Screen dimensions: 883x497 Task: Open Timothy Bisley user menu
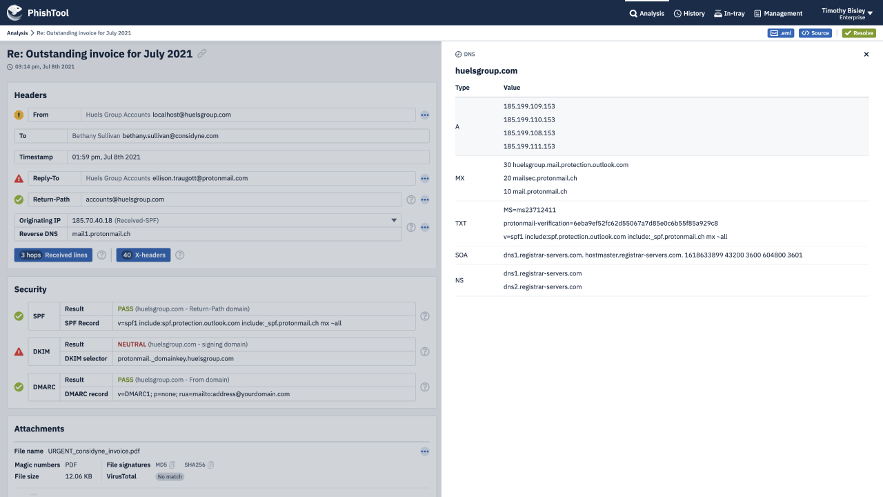[847, 13]
